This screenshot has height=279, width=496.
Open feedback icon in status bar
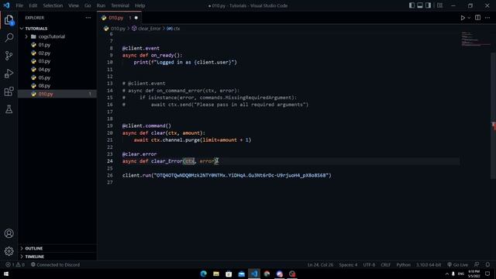coord(477,265)
